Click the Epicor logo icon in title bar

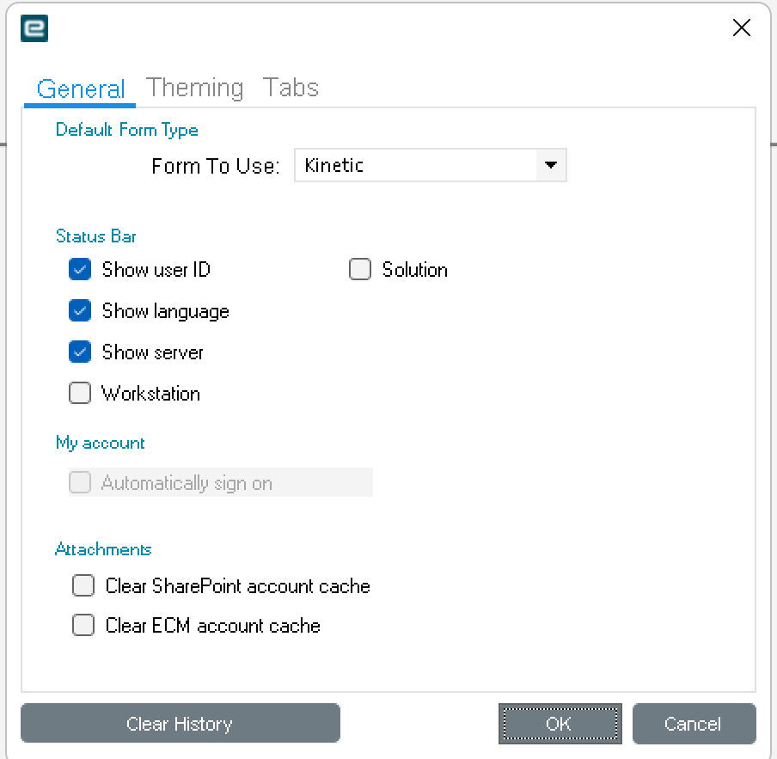pyautogui.click(x=34, y=28)
